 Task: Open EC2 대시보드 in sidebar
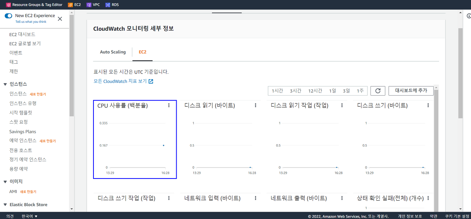[x=22, y=34]
